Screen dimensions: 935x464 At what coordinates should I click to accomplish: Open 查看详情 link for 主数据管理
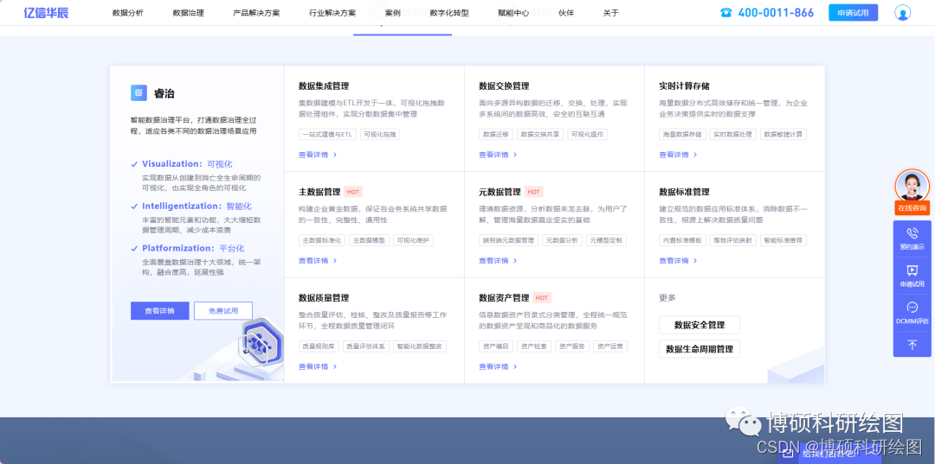coord(313,261)
